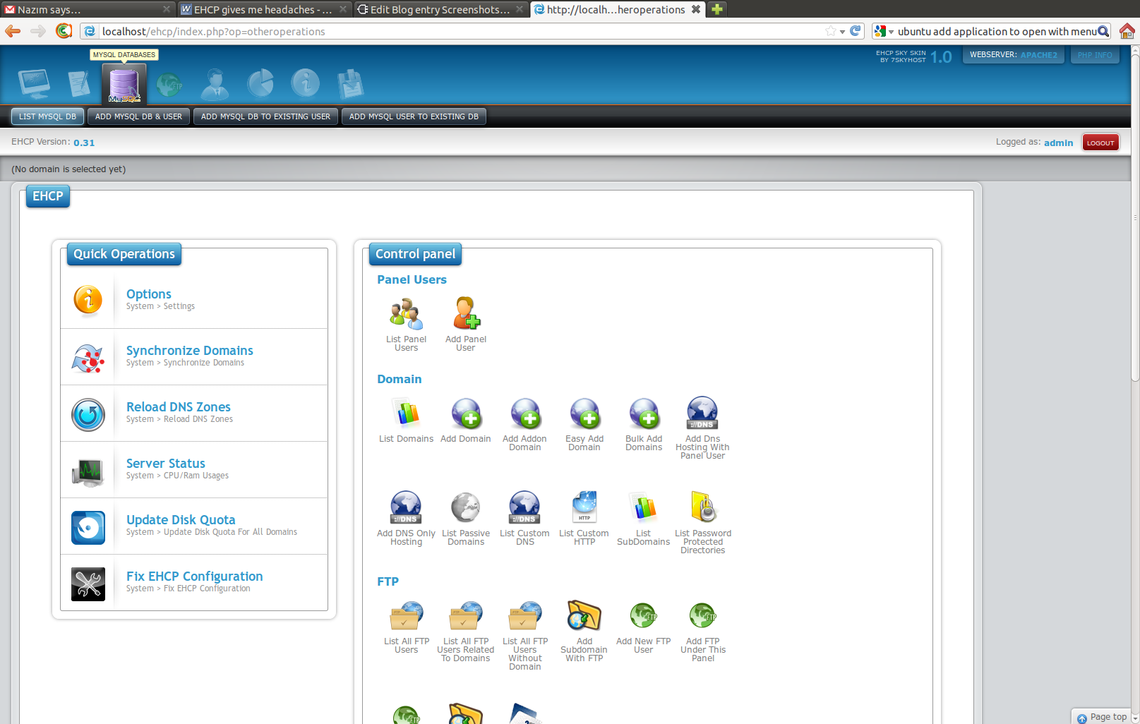Click the browser home icon
Screen dimensions: 1140x724
pos(1127,31)
